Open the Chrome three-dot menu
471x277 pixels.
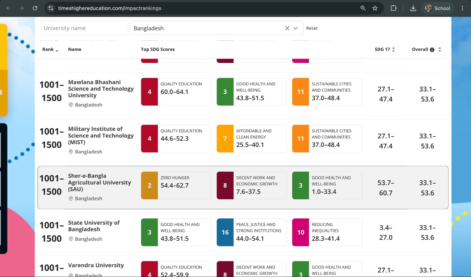click(462, 8)
